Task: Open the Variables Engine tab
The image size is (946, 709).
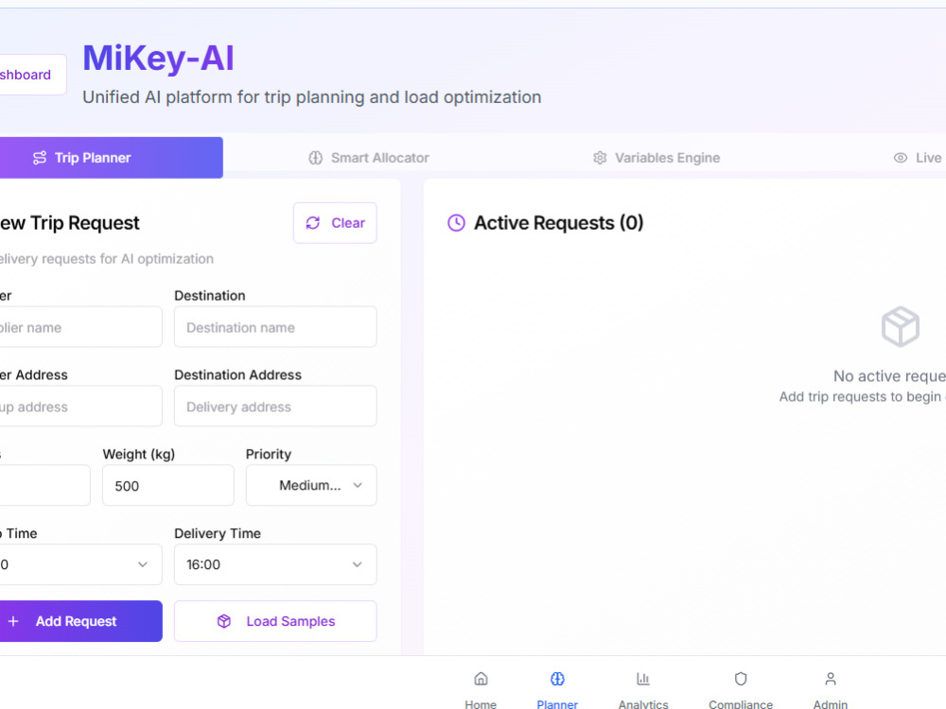Action: tap(656, 158)
